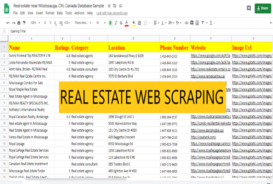Decrease decimal places icon
Image resolution: width=273 pixels, height=184 pixels.
point(56,23)
